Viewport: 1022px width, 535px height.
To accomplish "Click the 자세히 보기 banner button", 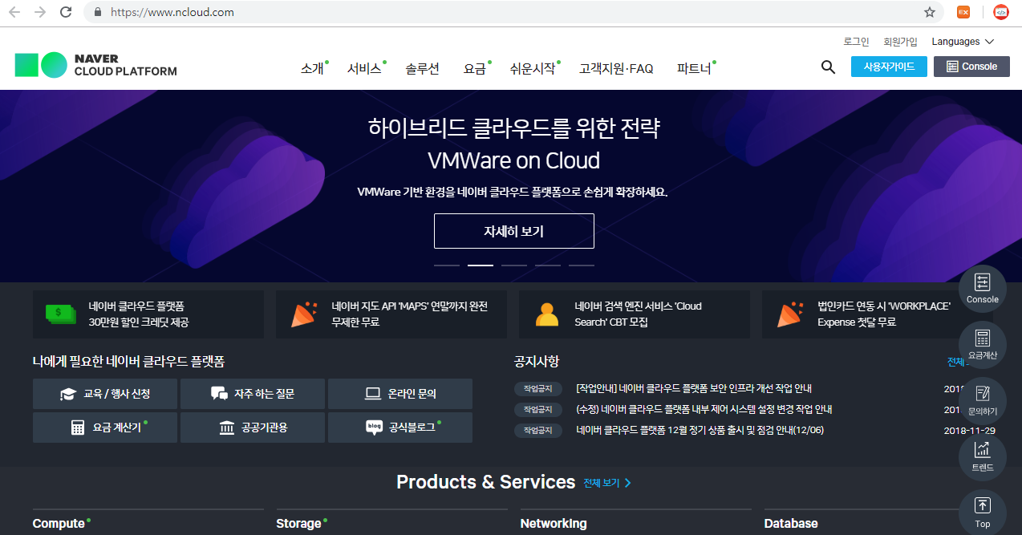I will [514, 231].
